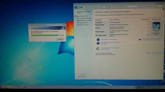Open 'Página Principal do Painel de Controlo'

(84, 12)
